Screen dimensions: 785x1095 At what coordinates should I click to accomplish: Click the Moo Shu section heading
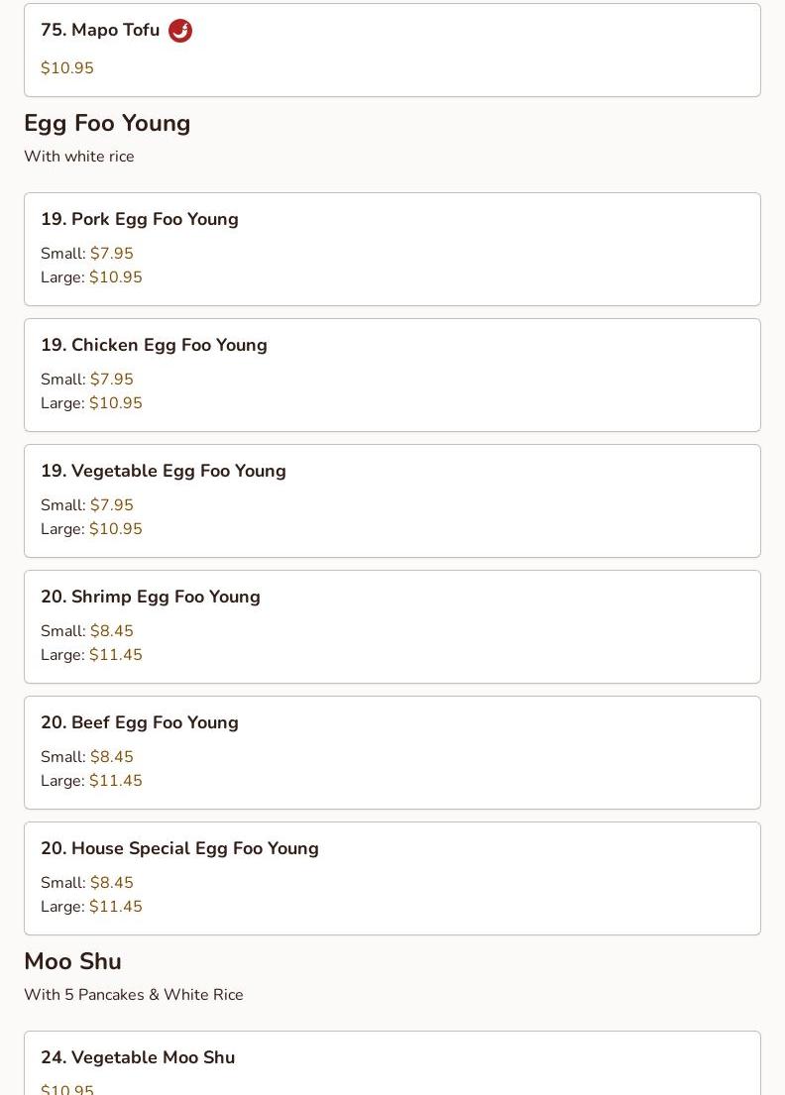pos(72,962)
